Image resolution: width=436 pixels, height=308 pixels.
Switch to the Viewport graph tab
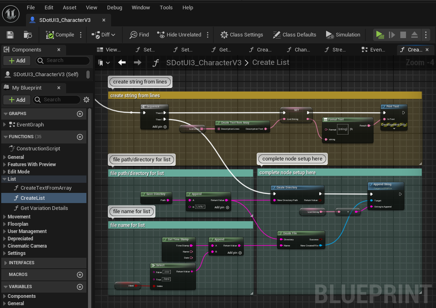[x=109, y=50]
